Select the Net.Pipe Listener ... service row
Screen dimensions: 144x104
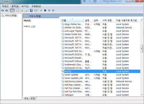coord(101,85)
